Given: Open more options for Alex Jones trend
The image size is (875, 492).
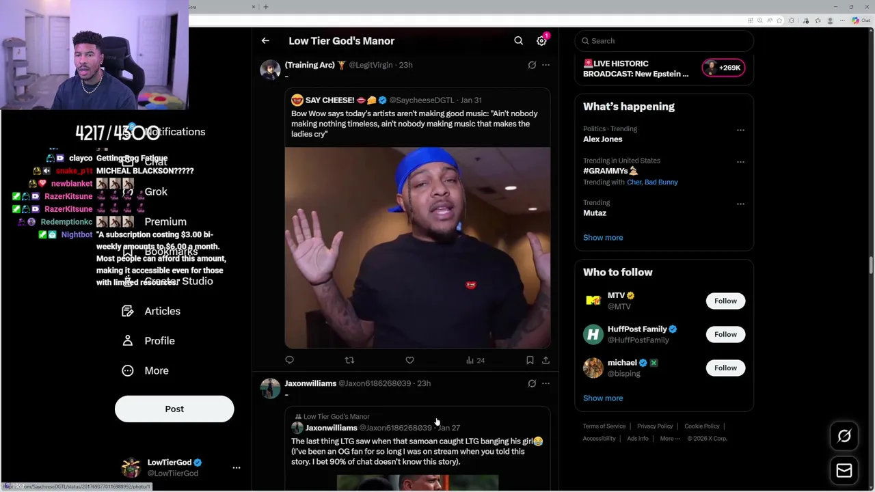Looking at the screenshot, I should [740, 129].
